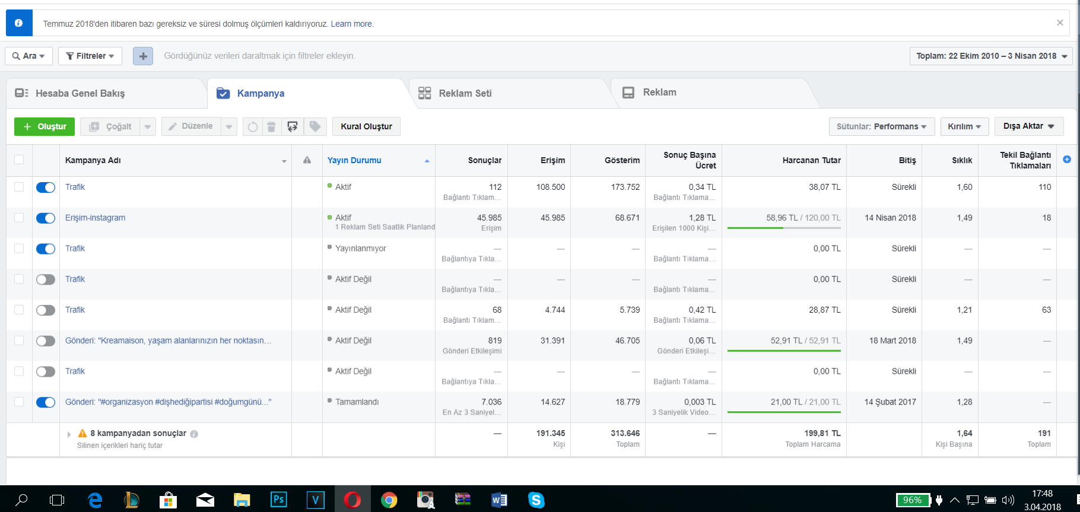Click the info icon beside 8 kampanyadan sonuçlar
Screen dimensions: 1080x512
(194, 434)
